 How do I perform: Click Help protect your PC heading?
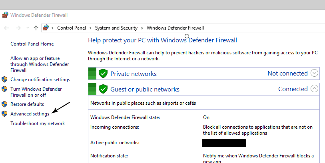click(162, 40)
